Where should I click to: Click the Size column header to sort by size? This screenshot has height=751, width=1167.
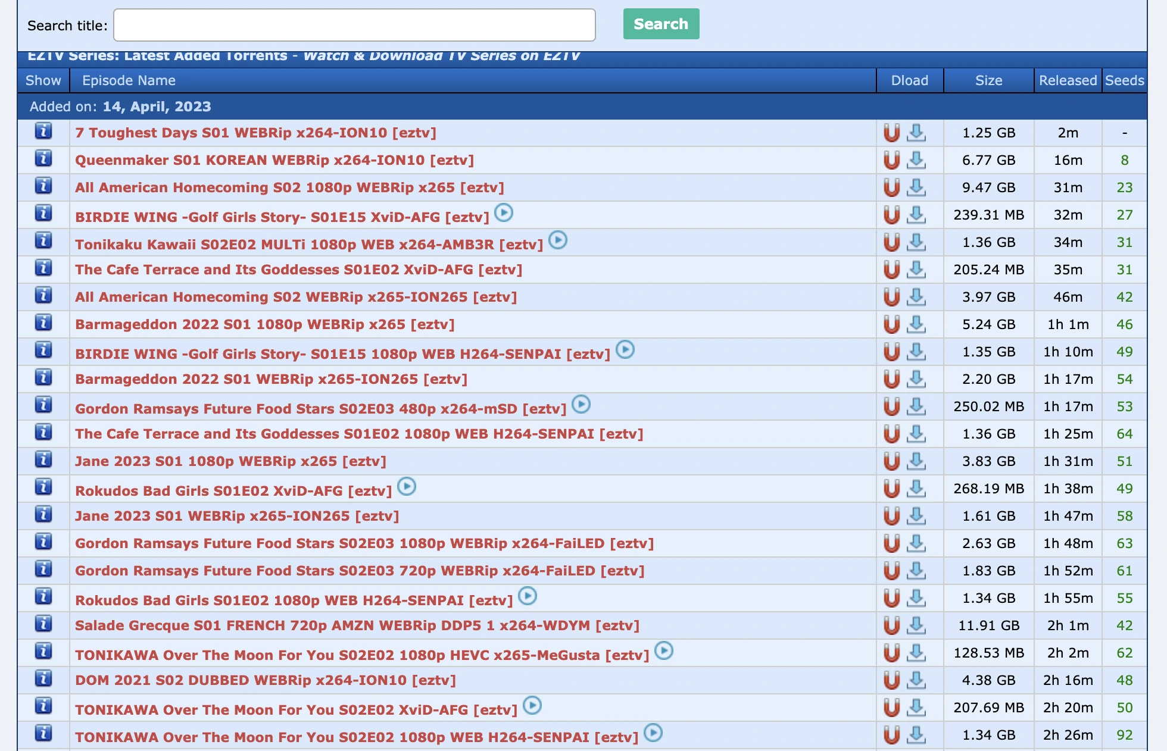pyautogui.click(x=988, y=80)
